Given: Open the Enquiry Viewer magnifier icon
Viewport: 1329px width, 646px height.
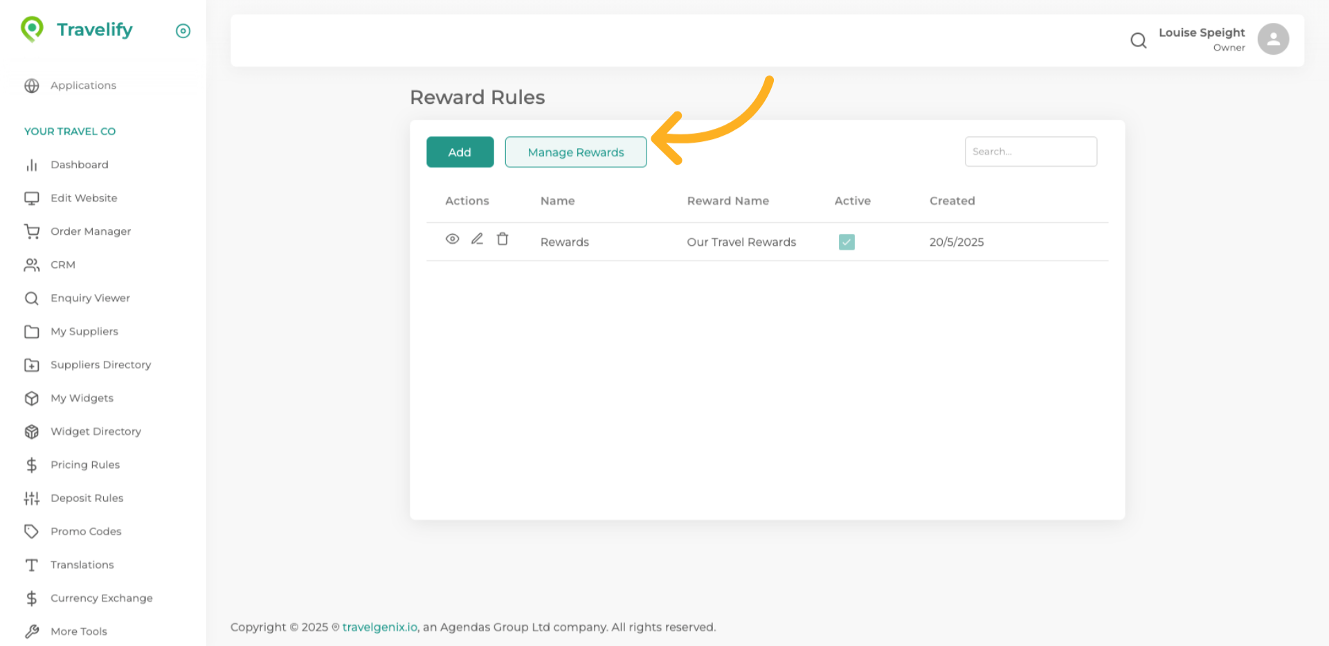Looking at the screenshot, I should click(32, 298).
